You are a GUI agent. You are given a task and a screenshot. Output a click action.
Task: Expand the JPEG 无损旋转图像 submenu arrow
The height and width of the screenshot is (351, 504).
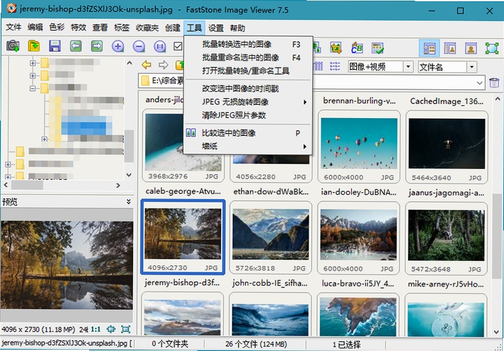[x=304, y=102]
